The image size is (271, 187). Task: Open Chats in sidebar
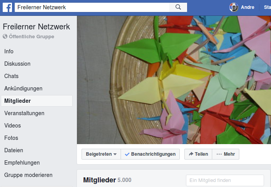[x=12, y=76]
